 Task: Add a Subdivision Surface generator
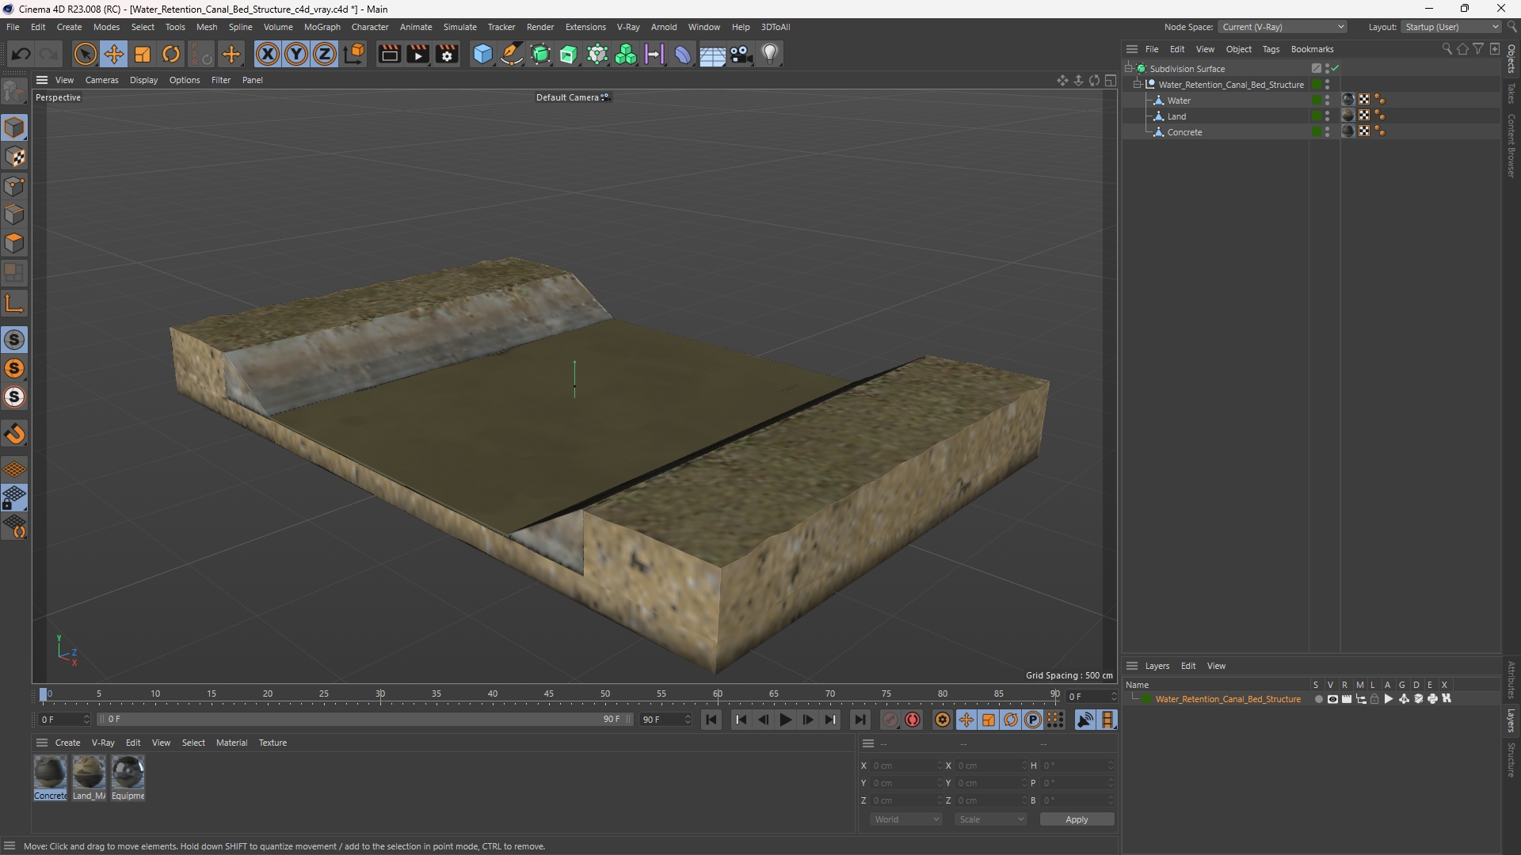[540, 54]
